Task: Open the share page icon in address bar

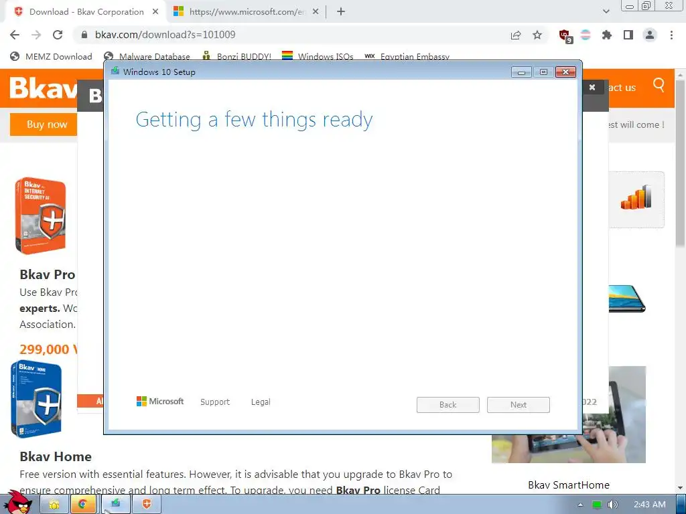Action: point(516,35)
